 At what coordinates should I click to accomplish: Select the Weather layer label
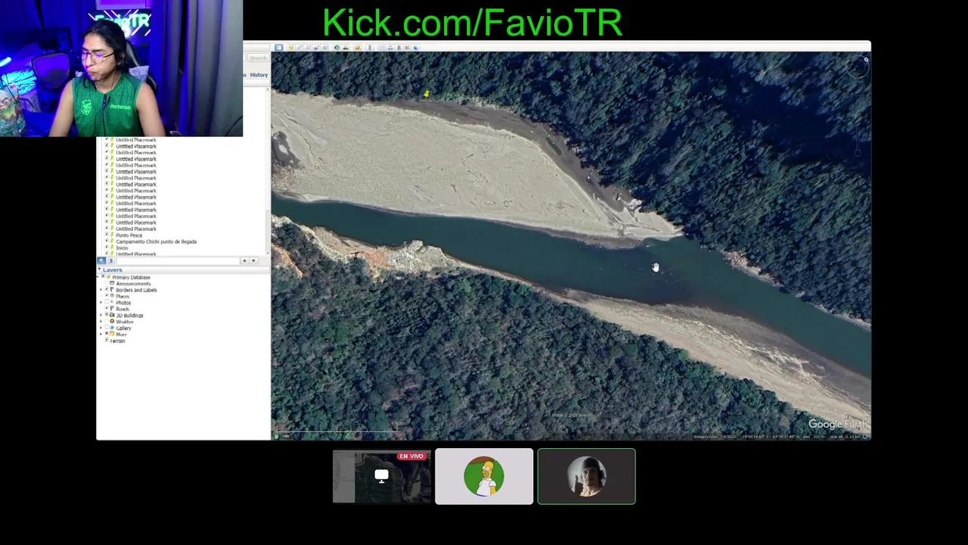[x=125, y=322]
